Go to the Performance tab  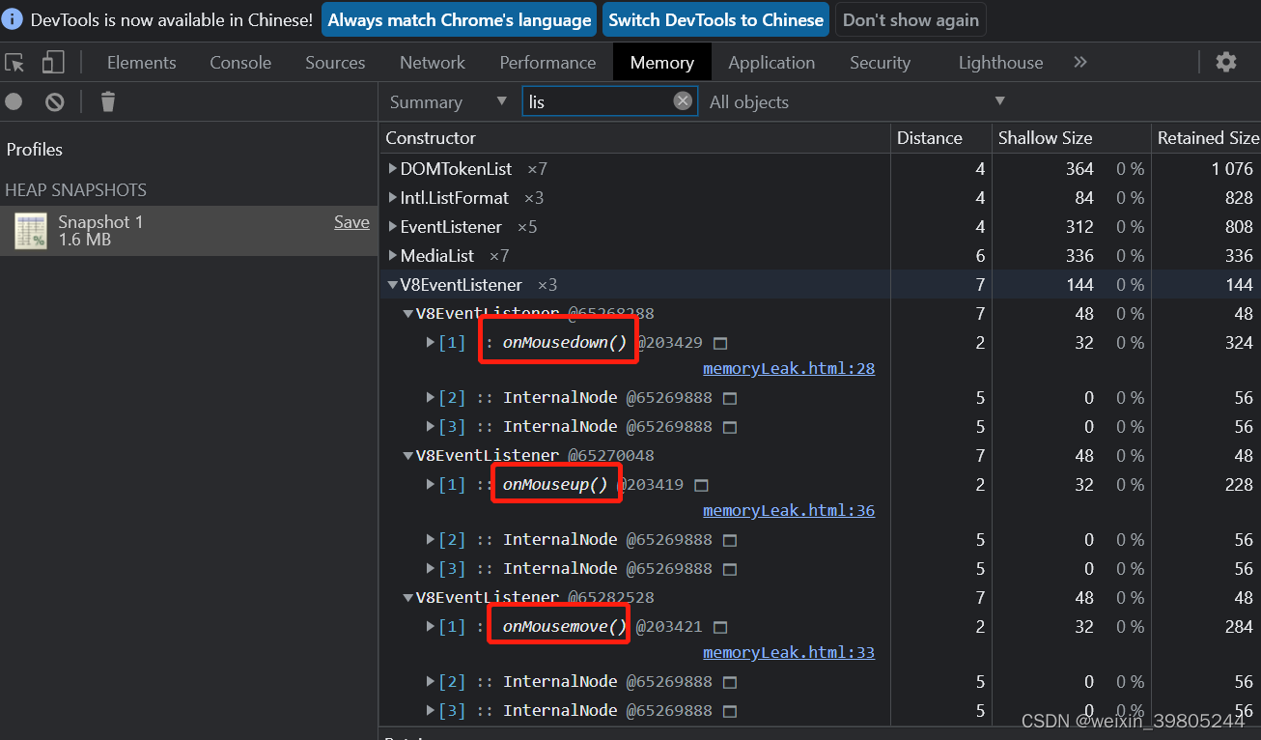click(x=547, y=62)
